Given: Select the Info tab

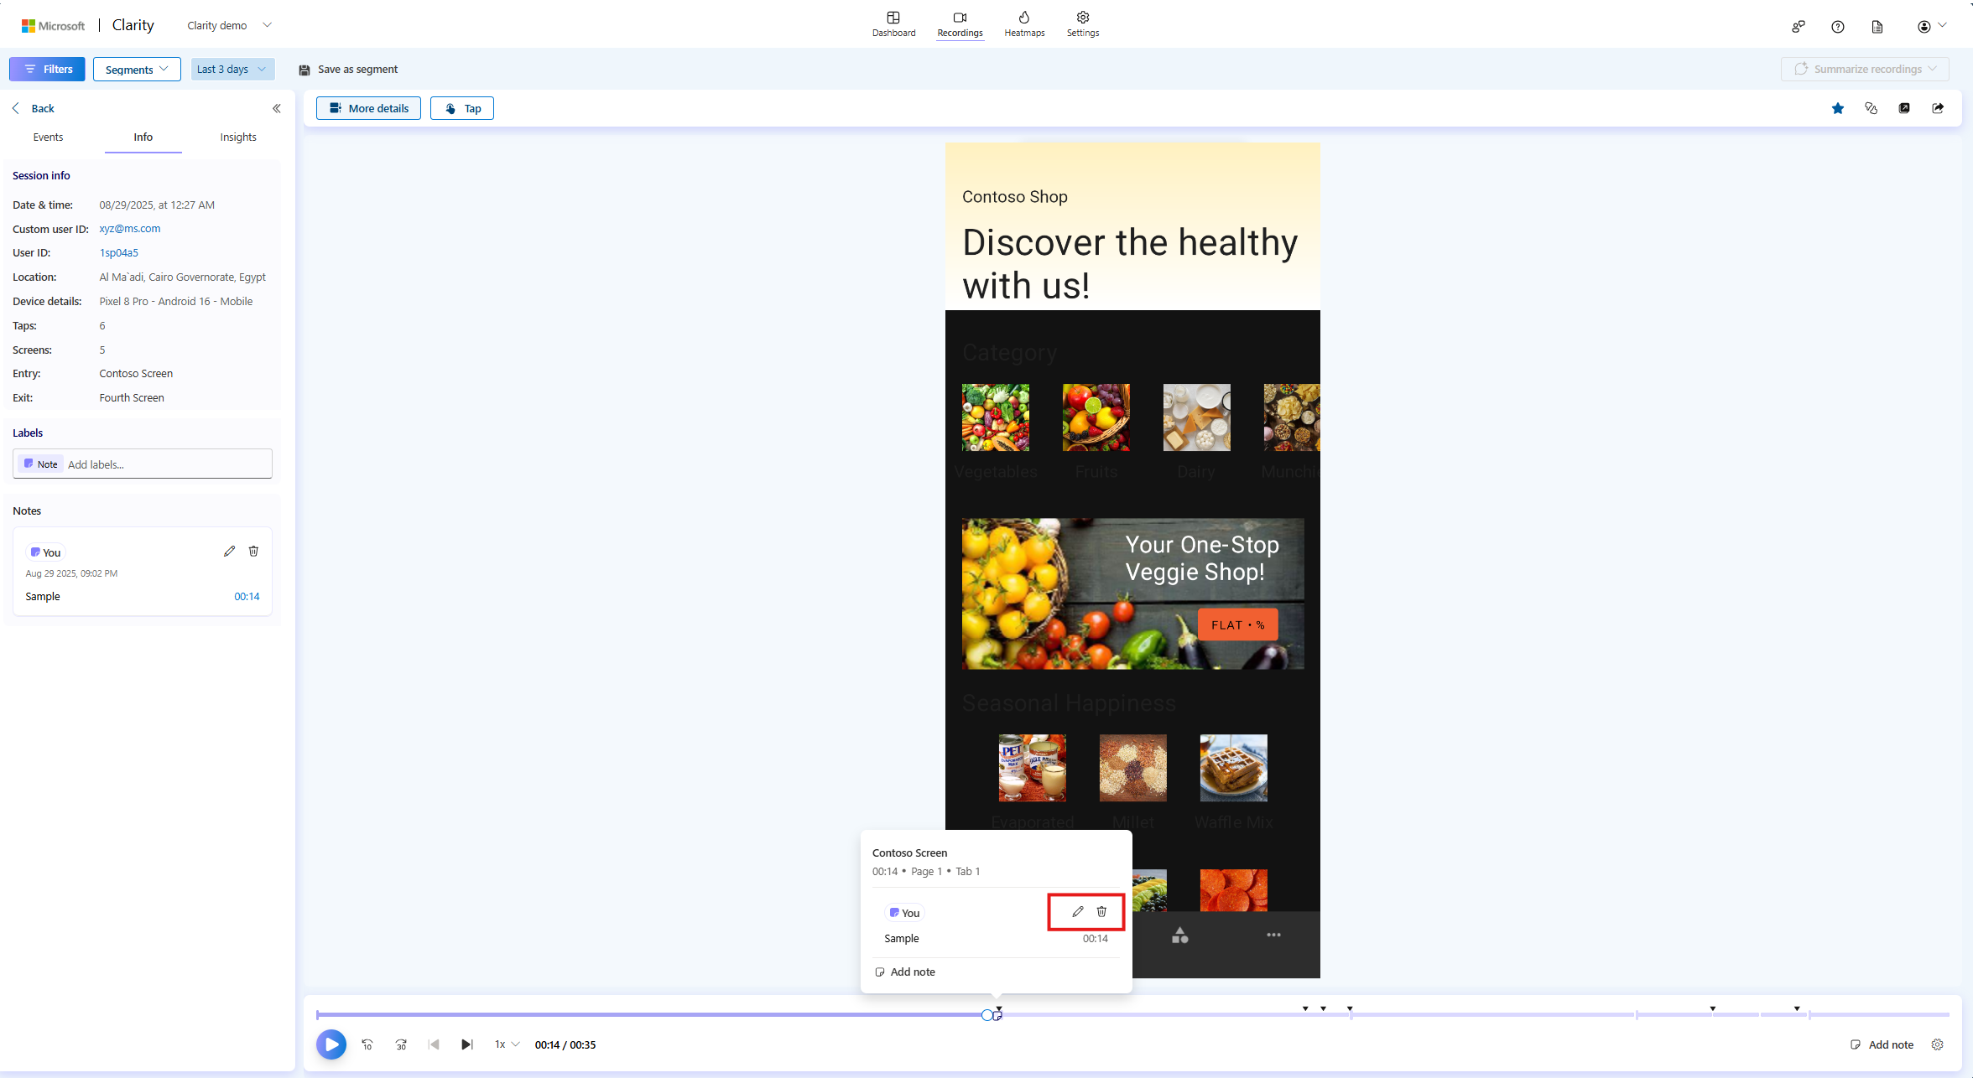Looking at the screenshot, I should [x=143, y=137].
